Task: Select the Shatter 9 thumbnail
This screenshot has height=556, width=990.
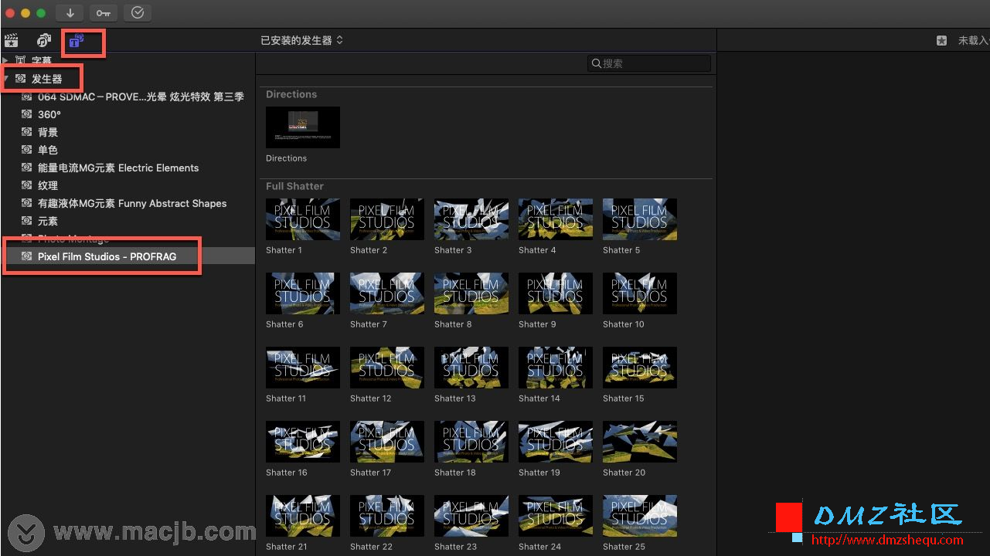Action: [x=556, y=293]
